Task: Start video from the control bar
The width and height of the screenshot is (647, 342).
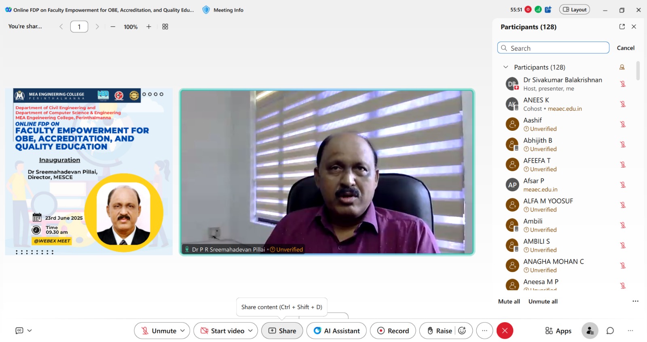Action: pos(223,331)
